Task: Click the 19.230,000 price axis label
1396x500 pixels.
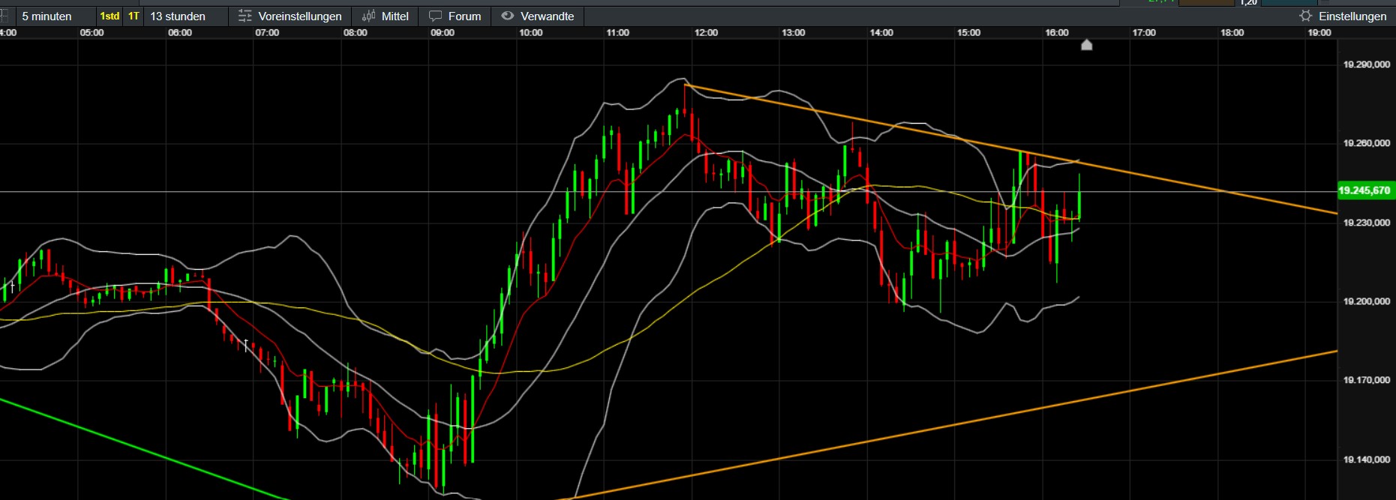Action: pos(1366,223)
